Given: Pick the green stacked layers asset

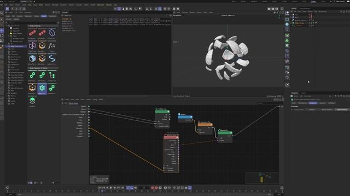Looking at the screenshot, I should pos(32,101).
